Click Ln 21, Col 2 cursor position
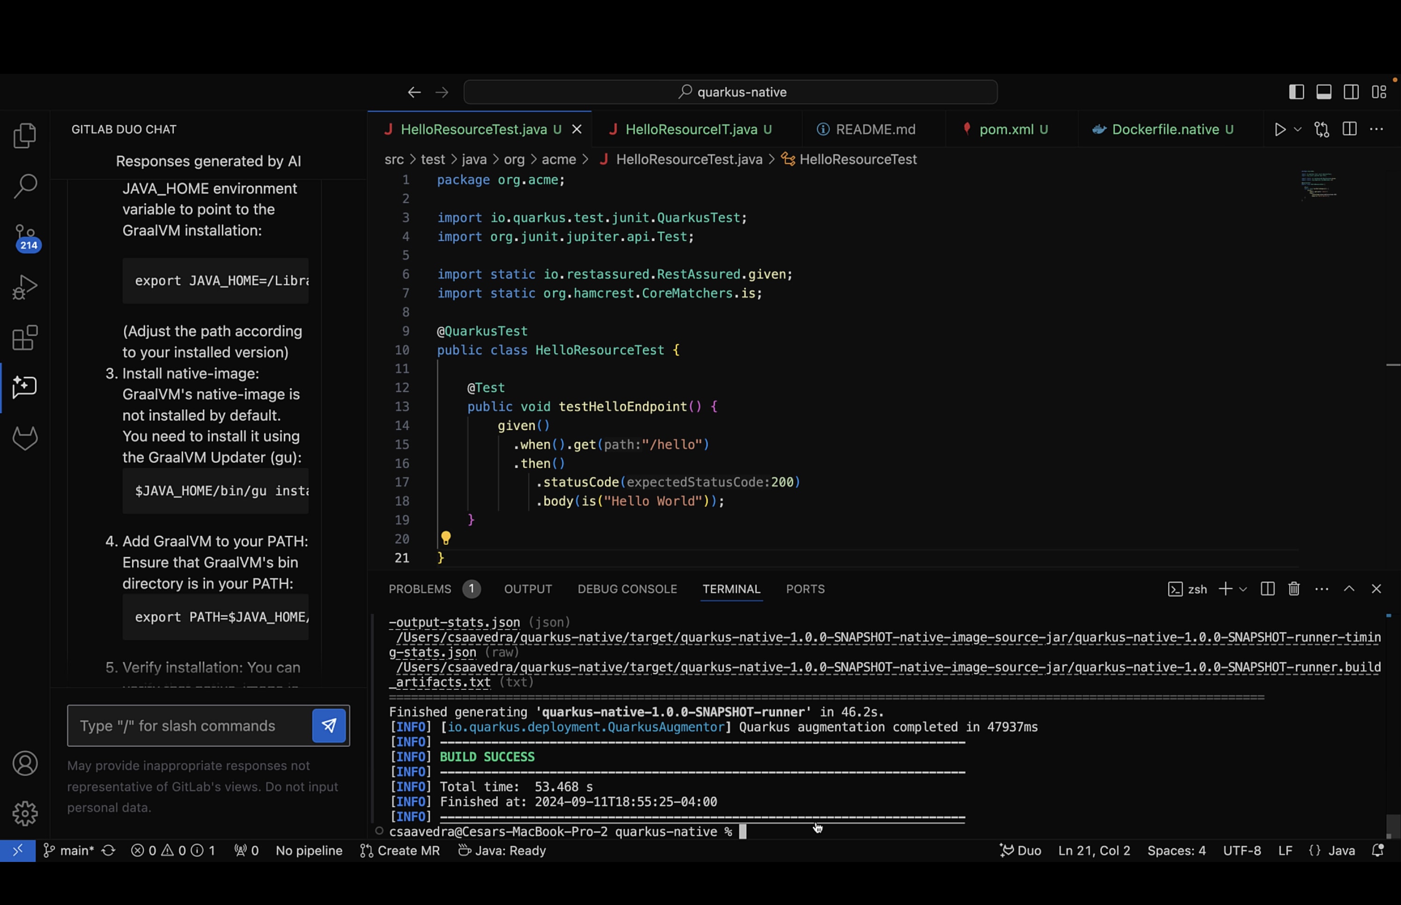Viewport: 1401px width, 905px height. (x=1093, y=850)
